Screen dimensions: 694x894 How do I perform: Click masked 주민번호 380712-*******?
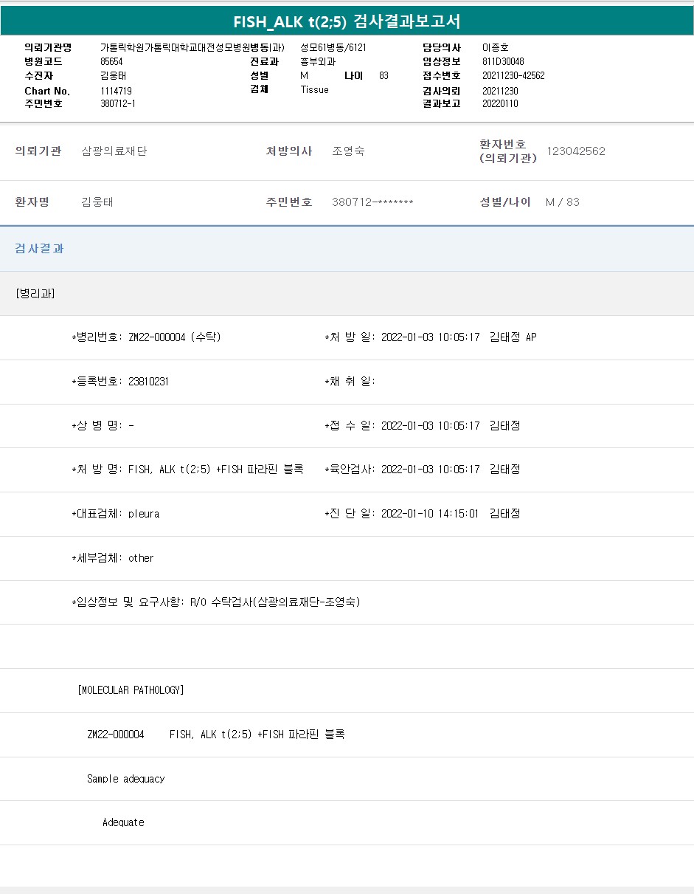372,202
